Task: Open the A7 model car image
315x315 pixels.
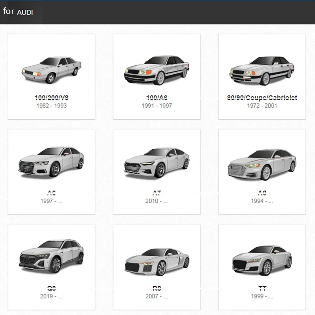Action: coord(157,163)
